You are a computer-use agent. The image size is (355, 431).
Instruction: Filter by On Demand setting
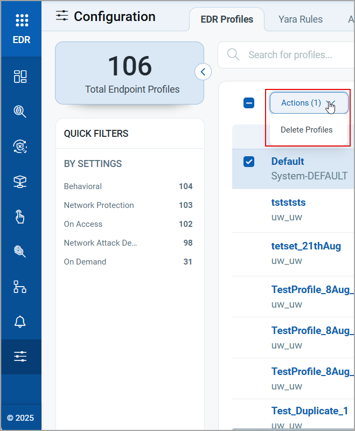[x=85, y=262]
